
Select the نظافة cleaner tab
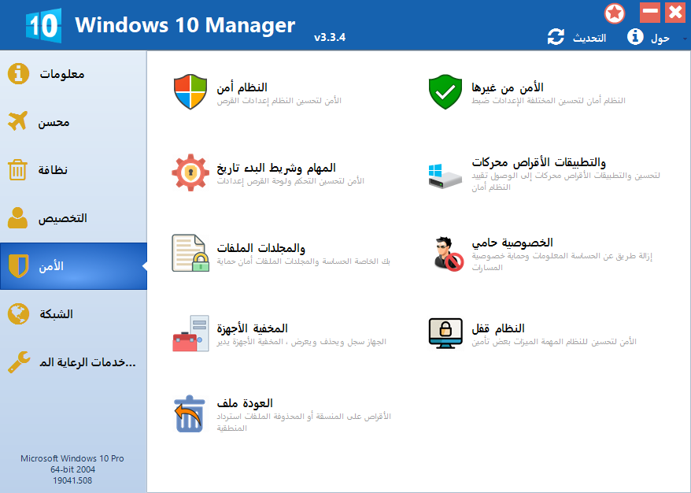[74, 170]
